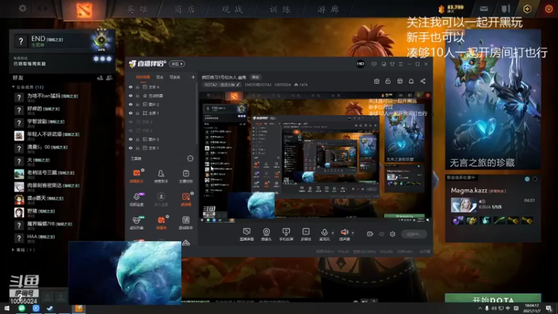
Task: Open the 英雄 Heroes tab
Action: [x=137, y=9]
